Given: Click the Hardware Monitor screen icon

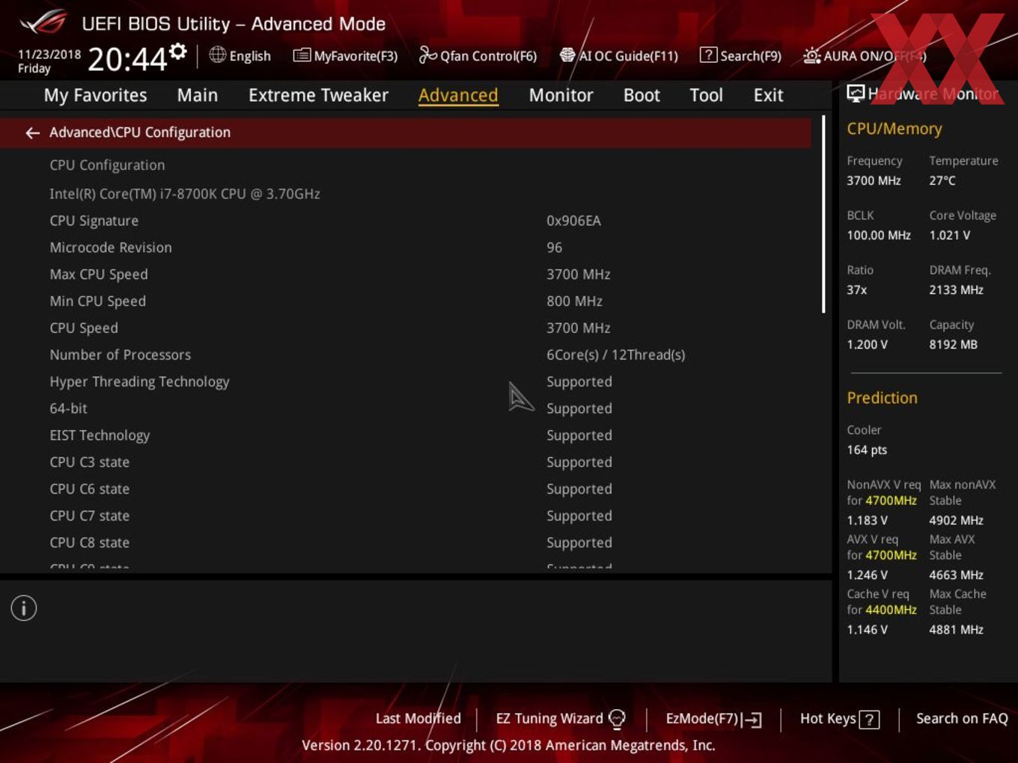Looking at the screenshot, I should point(856,94).
